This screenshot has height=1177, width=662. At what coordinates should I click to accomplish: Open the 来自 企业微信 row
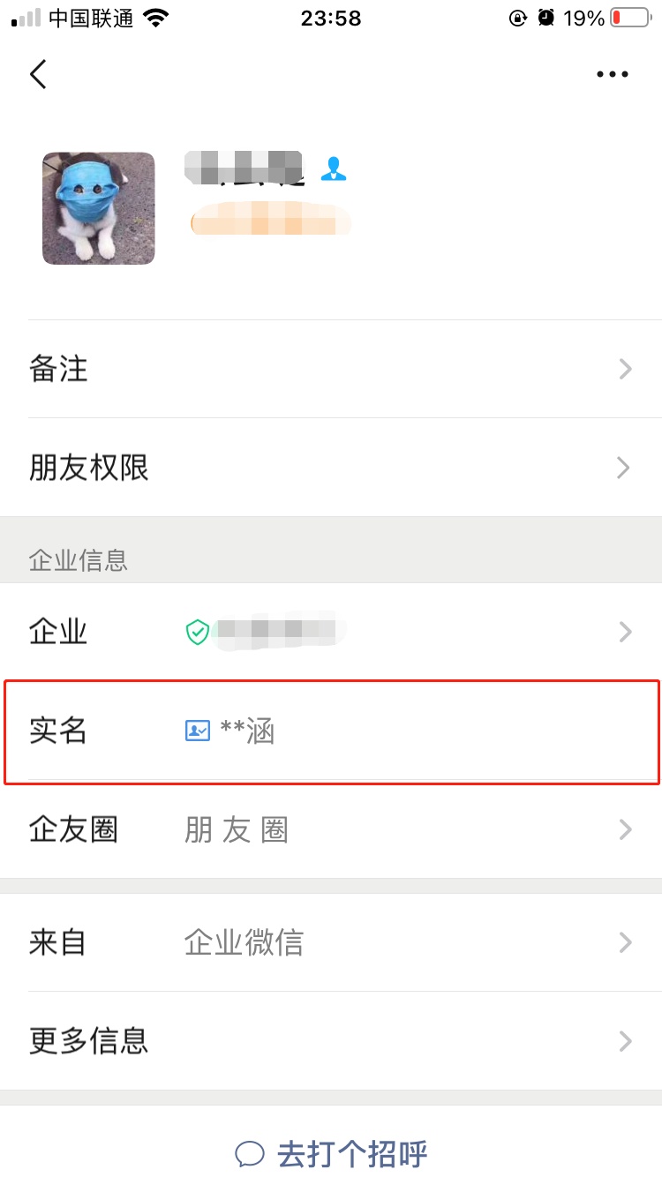tap(330, 942)
